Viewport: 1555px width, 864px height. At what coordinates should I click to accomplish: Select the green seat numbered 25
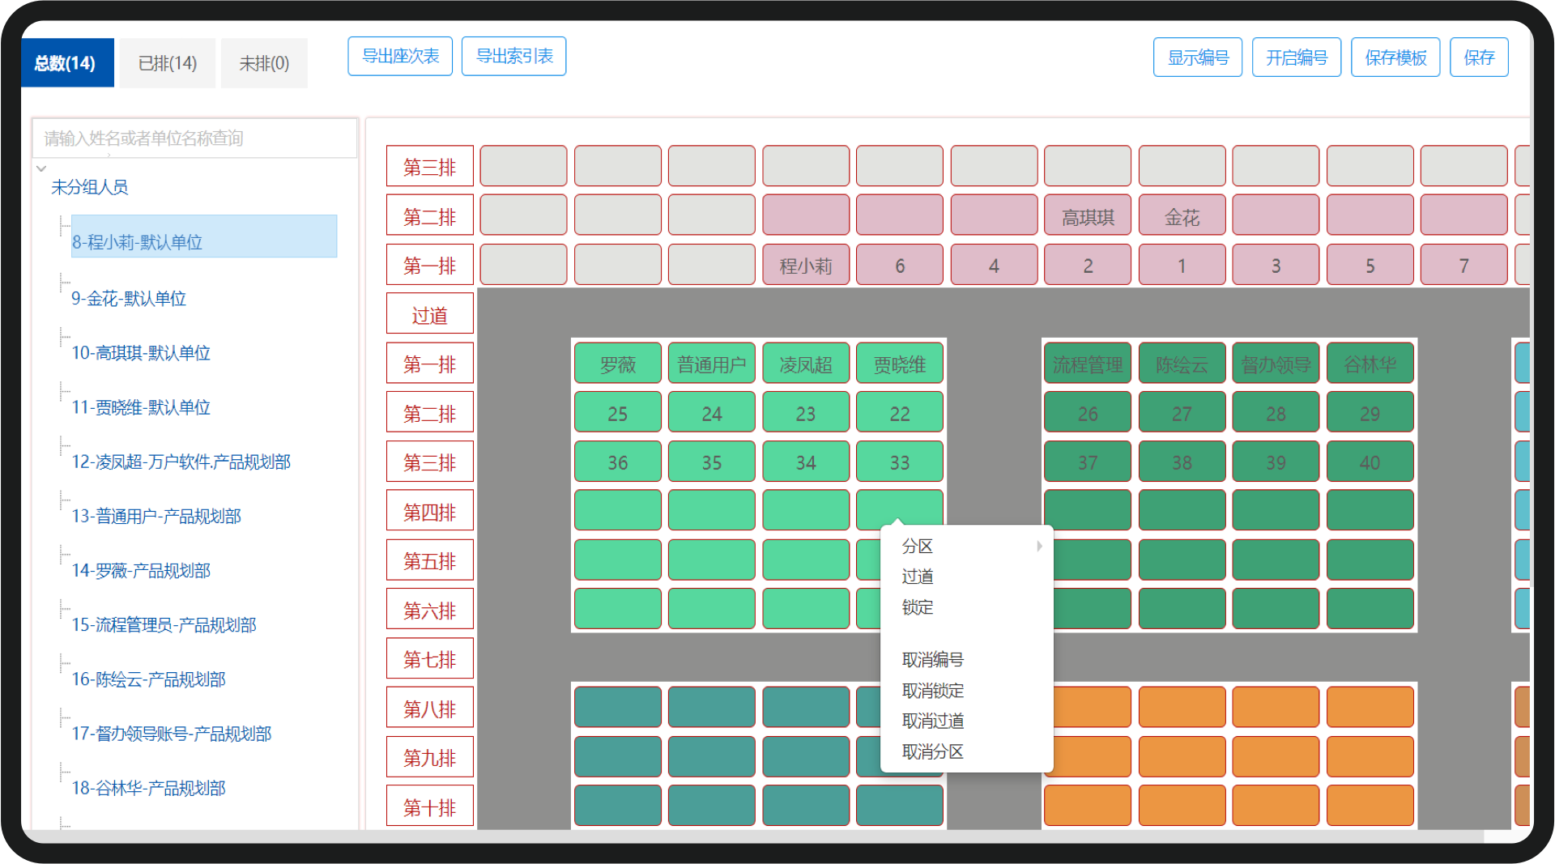coord(617,414)
